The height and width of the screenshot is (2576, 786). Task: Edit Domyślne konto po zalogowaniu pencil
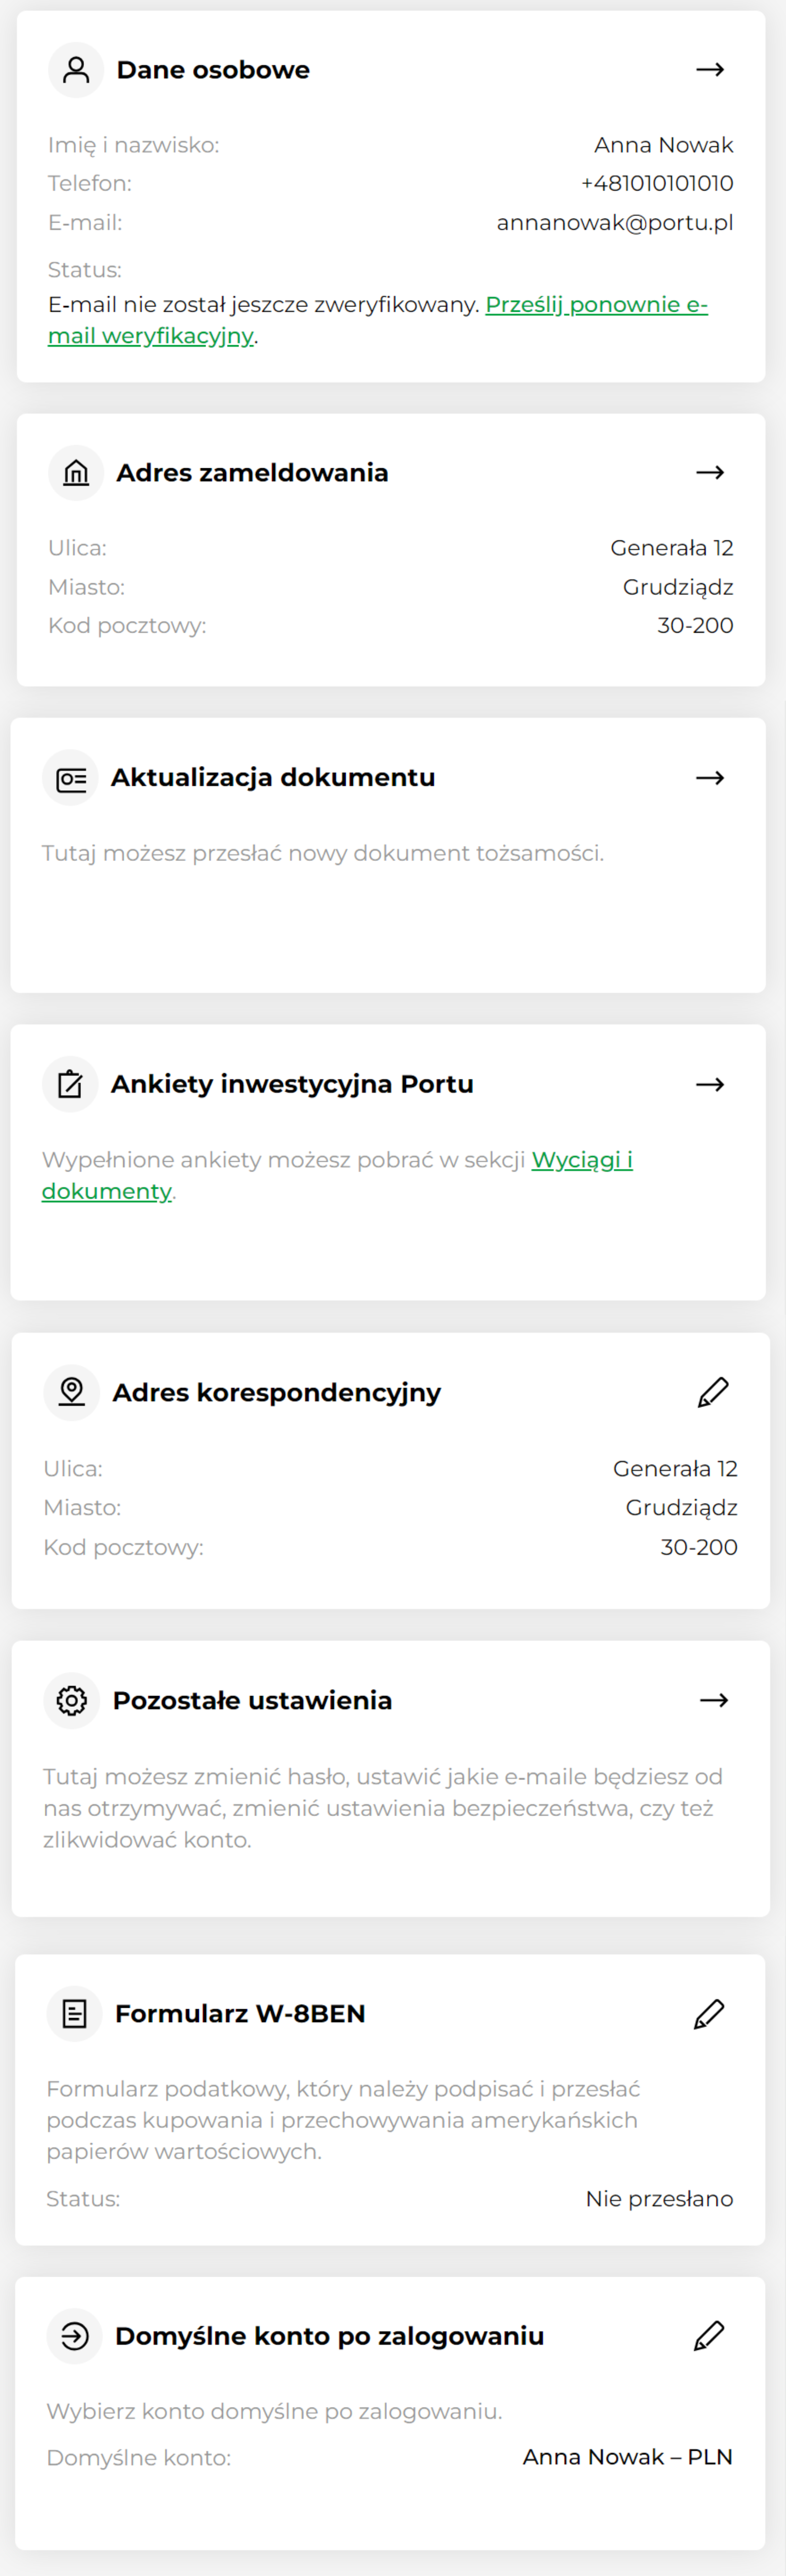pyautogui.click(x=709, y=2335)
